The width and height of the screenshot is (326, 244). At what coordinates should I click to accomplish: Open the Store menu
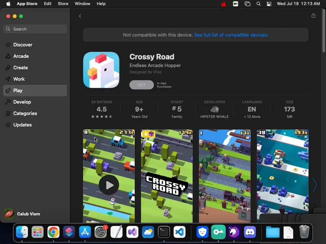coord(63,4)
